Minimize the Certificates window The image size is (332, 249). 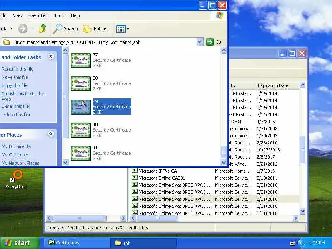(282, 54)
